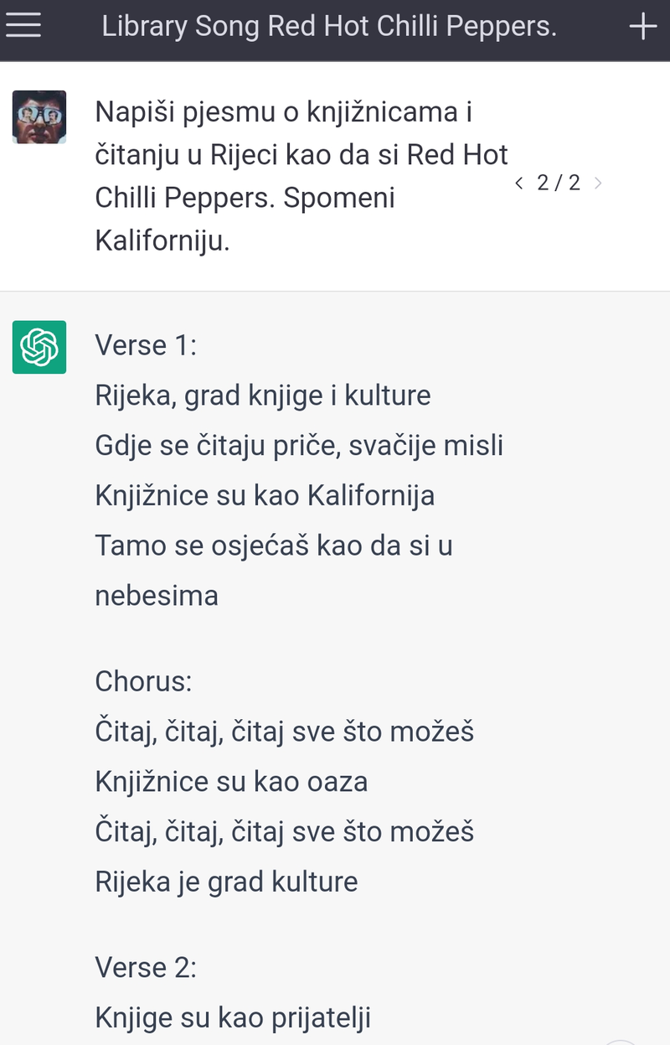Click the line Rijeka, grad knjige i kulture
Screen dimensions: 670x1045
[263, 395]
